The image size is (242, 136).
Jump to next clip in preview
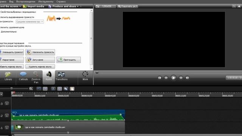click(187, 78)
